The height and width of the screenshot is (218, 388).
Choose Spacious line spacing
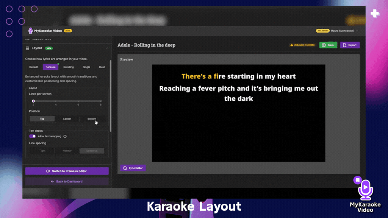pos(92,151)
